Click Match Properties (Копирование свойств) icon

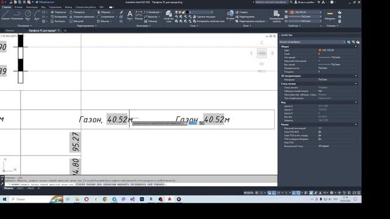[x=276, y=16]
